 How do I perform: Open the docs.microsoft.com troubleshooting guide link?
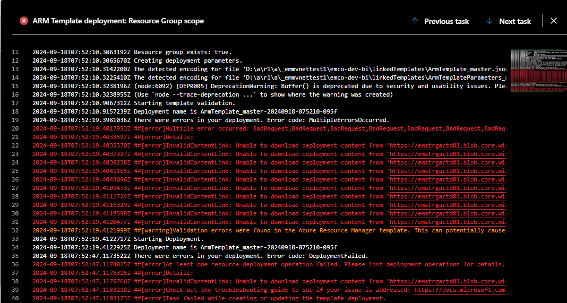click(x=460, y=290)
